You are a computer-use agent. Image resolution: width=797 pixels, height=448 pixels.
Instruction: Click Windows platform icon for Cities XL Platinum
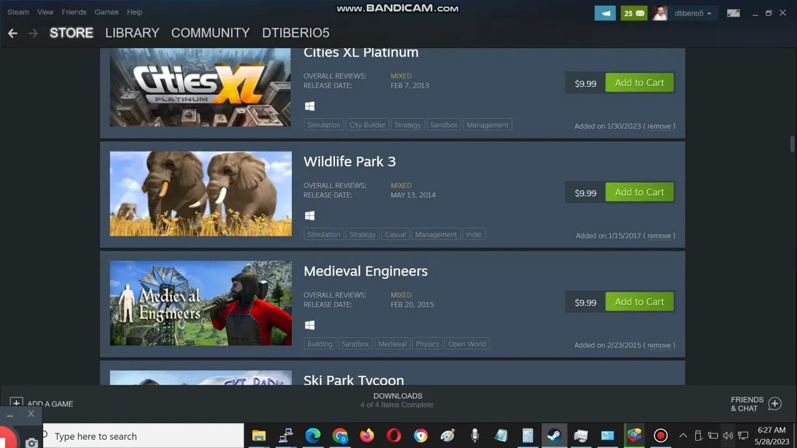(x=309, y=106)
